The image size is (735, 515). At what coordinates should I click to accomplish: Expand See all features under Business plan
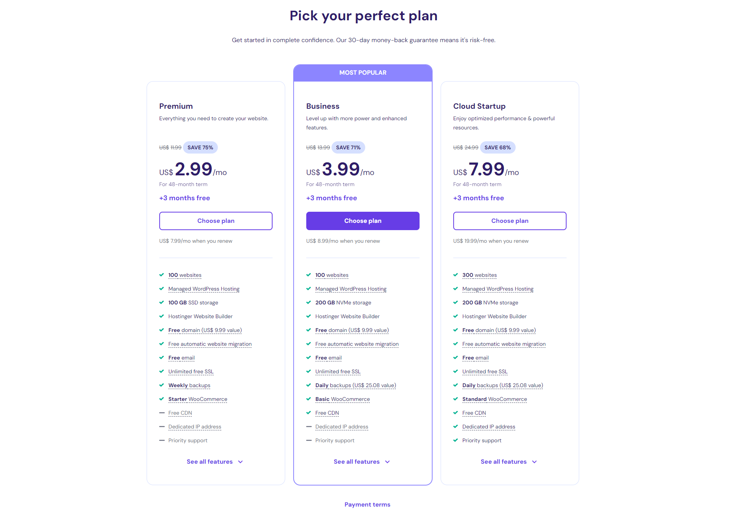pyautogui.click(x=362, y=461)
